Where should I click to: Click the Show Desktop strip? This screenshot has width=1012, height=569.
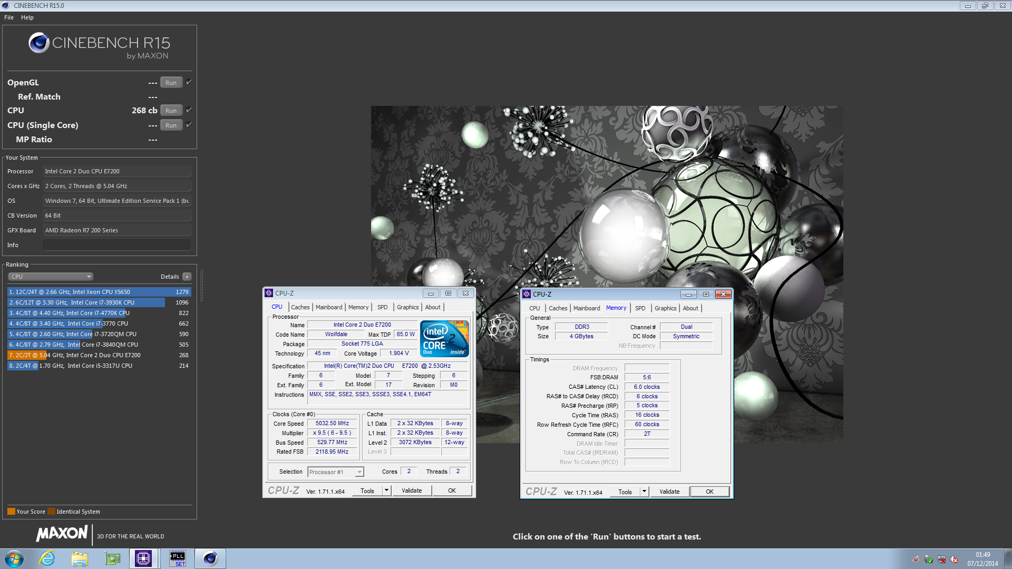[x=1008, y=558]
